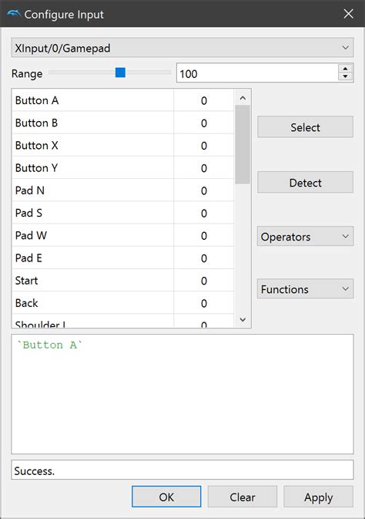
Task: Click the input list scroll up arrow
Action: point(243,98)
